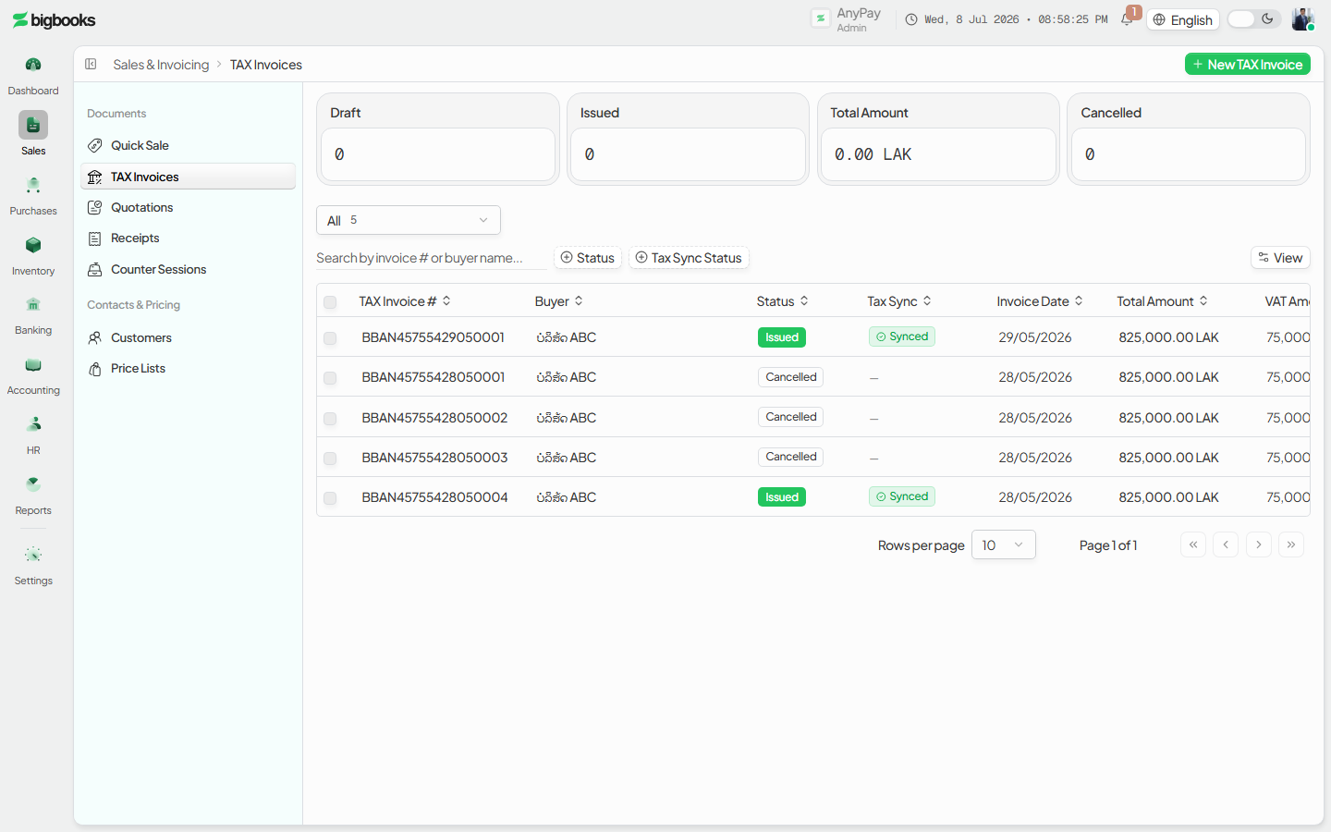The height and width of the screenshot is (832, 1331).
Task: Click the Quotations document icon
Action: point(94,207)
